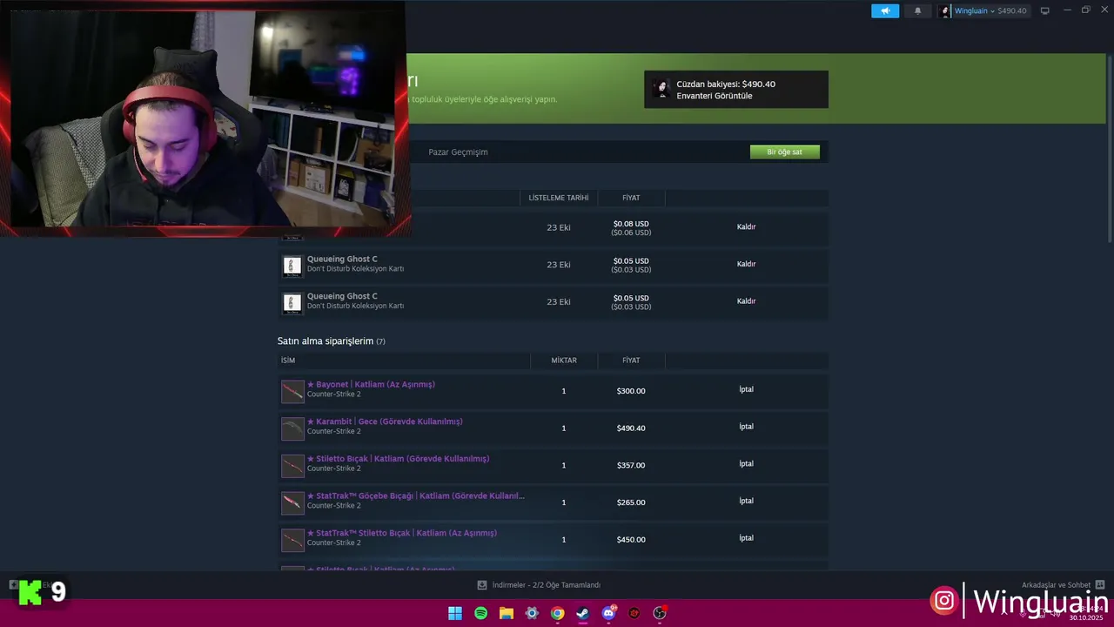The height and width of the screenshot is (627, 1114).
Task: Click the wallet avatar beside Cüzdan bakiyesi
Action: [x=661, y=90]
